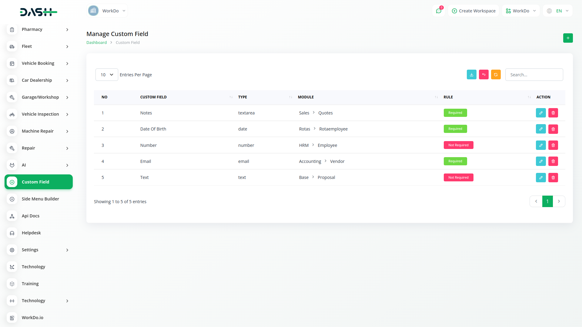Follow the Dashboard breadcrumb link

tap(96, 42)
